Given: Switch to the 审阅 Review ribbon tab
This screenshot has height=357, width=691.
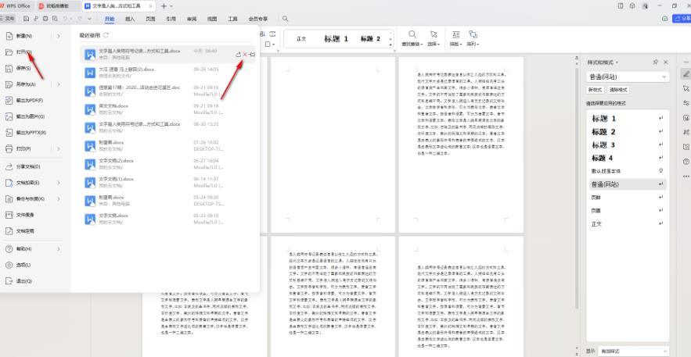Looking at the screenshot, I should (x=192, y=19).
